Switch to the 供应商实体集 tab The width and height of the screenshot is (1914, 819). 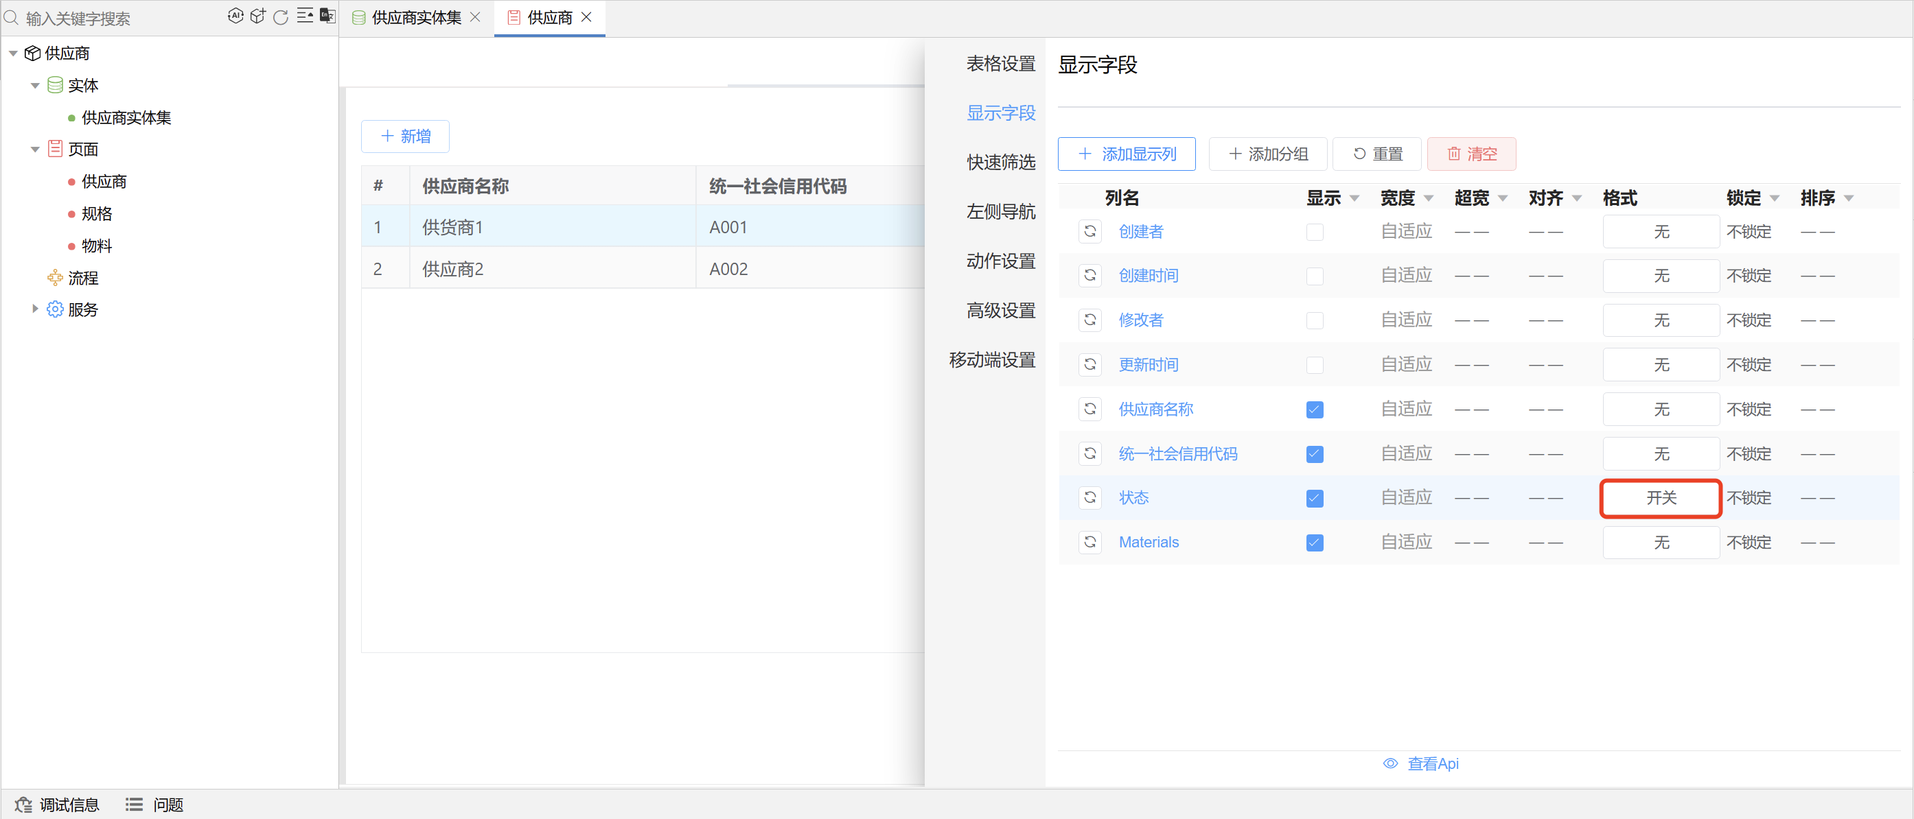[415, 18]
